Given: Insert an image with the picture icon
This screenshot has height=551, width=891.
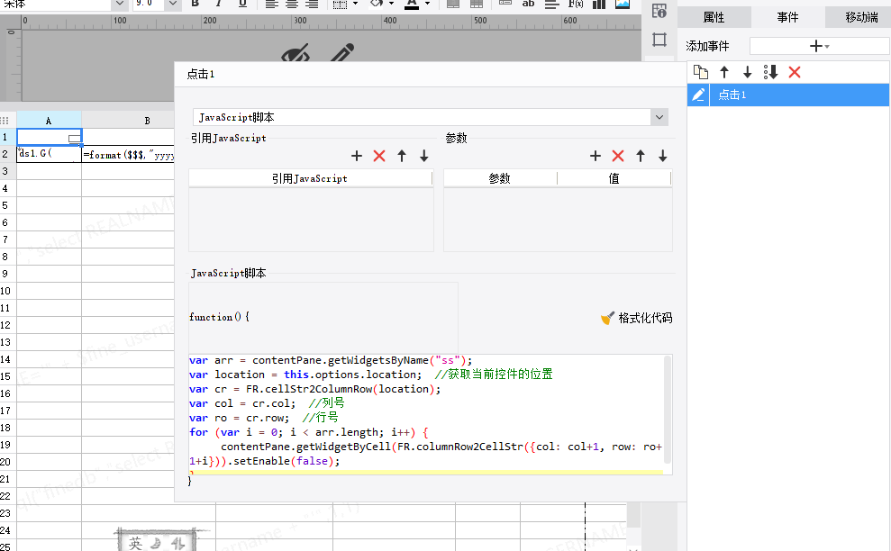Looking at the screenshot, I should tap(623, 4).
